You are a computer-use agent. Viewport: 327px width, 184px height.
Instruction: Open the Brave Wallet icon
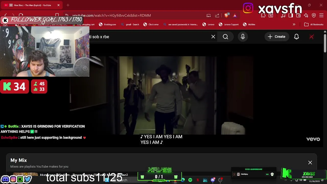coord(298,15)
